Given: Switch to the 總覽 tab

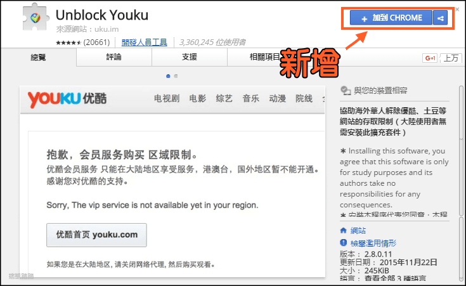Looking at the screenshot, I should [38, 57].
